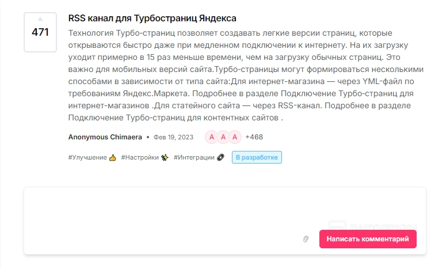Click the upvote arrow above 471
The height and width of the screenshot is (269, 446).
[40, 20]
